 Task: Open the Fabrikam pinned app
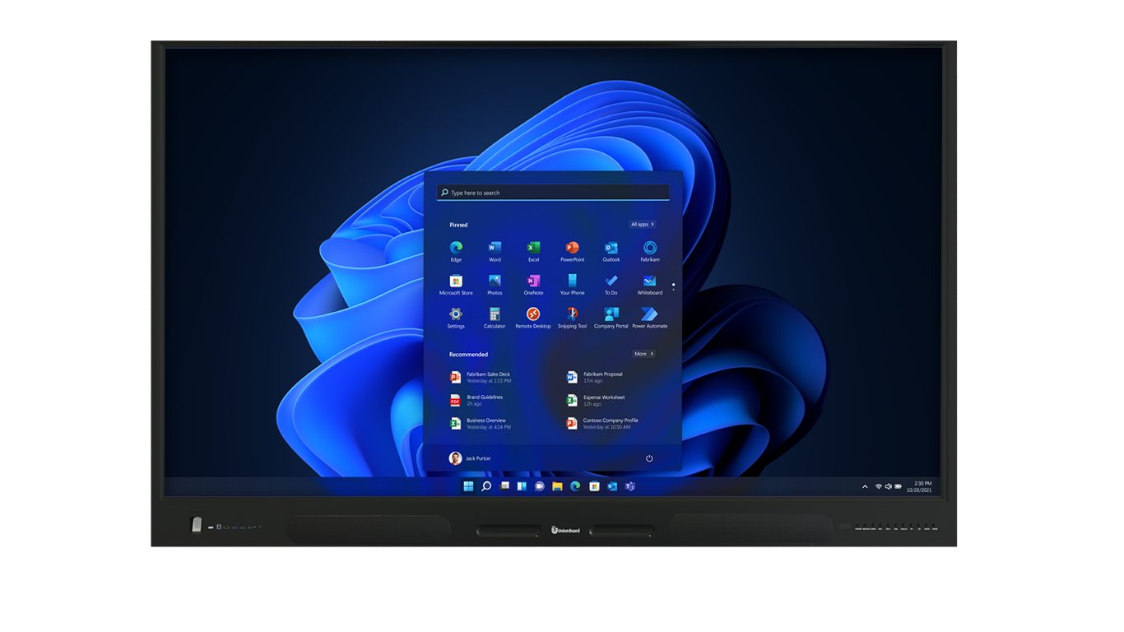coord(649,248)
